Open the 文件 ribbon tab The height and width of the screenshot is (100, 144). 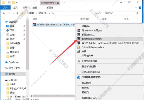tap(5, 8)
